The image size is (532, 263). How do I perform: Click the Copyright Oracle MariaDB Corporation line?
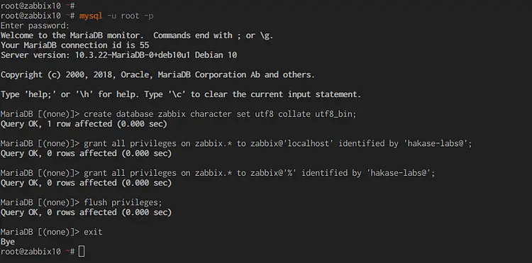coord(157,75)
